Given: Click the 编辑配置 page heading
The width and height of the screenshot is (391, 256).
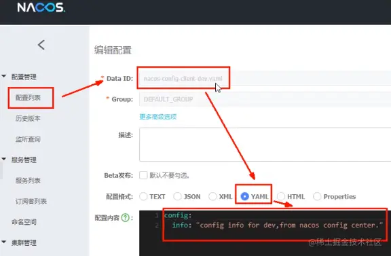Looking at the screenshot, I should (113, 50).
